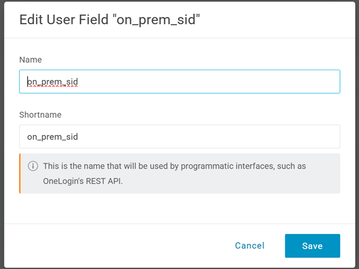Viewport: 359px width, 269px height.
Task: Click the underlined on_prem_sid text in Name
Action: [x=52, y=82]
